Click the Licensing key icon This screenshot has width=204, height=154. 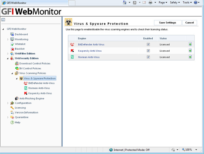12,108
